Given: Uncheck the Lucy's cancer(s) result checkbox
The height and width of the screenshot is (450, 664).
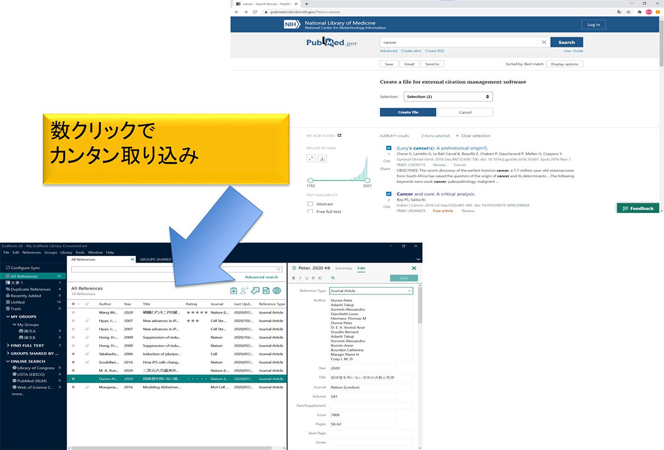Looking at the screenshot, I should pyautogui.click(x=389, y=148).
